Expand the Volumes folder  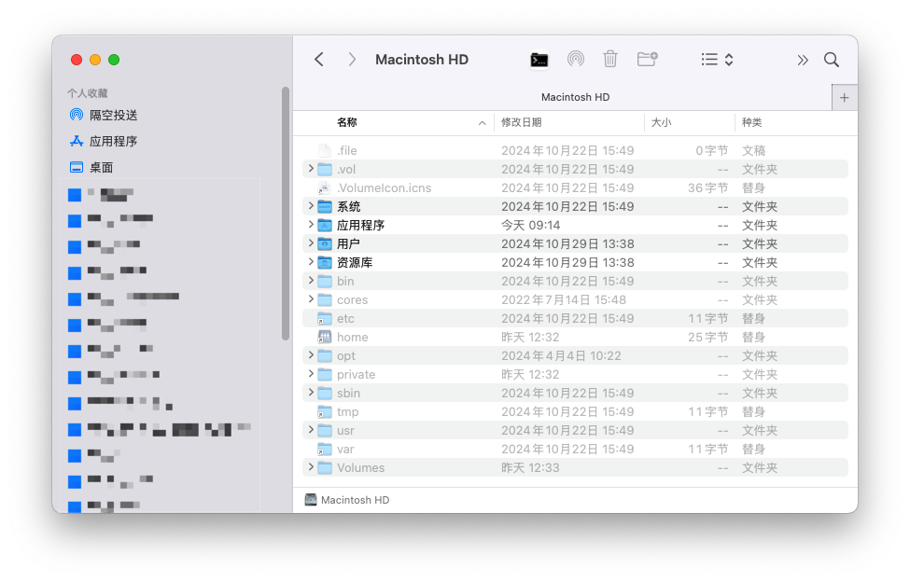click(x=311, y=467)
